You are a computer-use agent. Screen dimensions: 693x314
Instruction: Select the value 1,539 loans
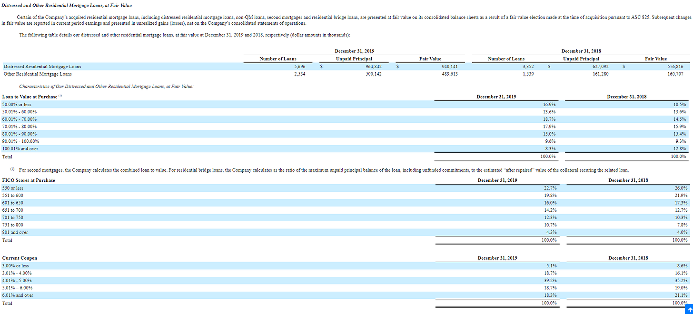click(528, 74)
